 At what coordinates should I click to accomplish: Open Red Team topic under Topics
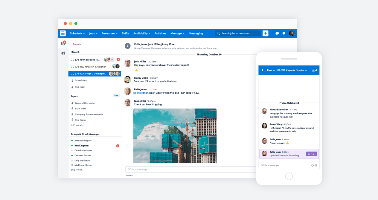click(x=78, y=120)
